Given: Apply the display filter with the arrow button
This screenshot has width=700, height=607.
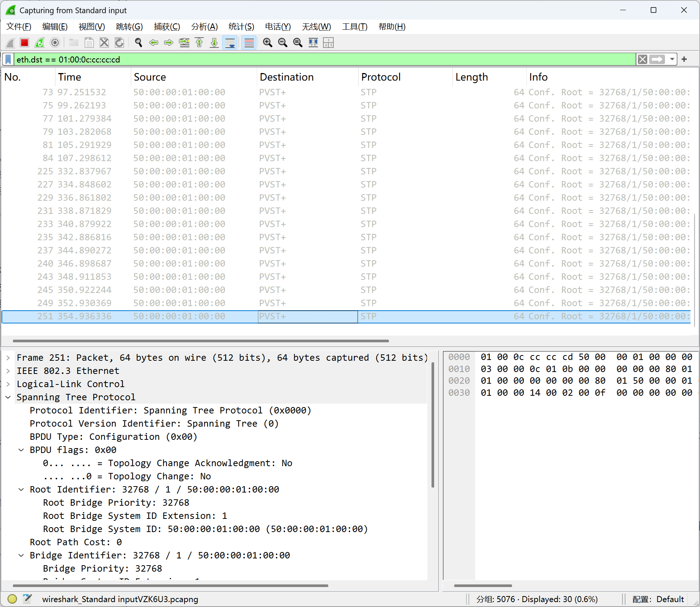Looking at the screenshot, I should (x=657, y=59).
